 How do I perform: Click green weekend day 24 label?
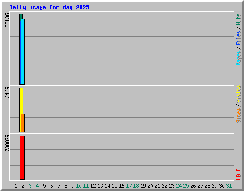click(179, 186)
